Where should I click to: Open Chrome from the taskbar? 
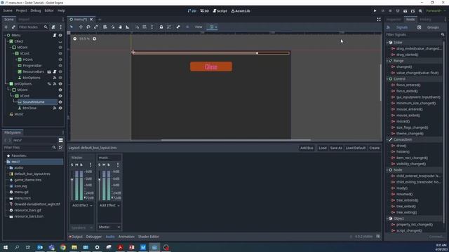point(63,247)
